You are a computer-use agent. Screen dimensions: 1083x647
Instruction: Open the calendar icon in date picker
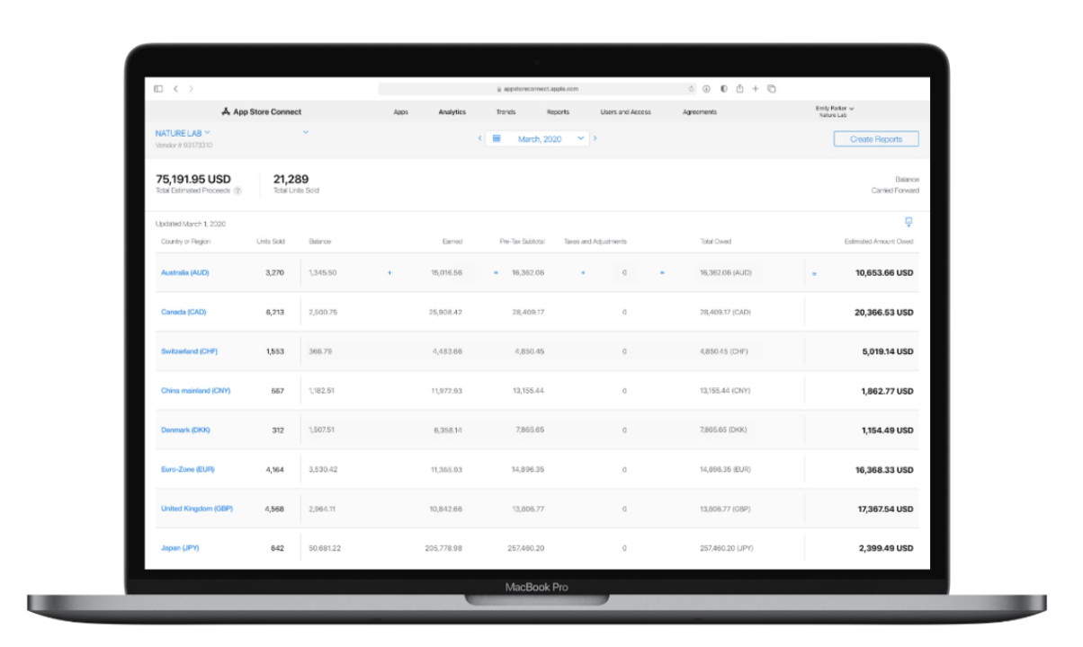point(496,138)
